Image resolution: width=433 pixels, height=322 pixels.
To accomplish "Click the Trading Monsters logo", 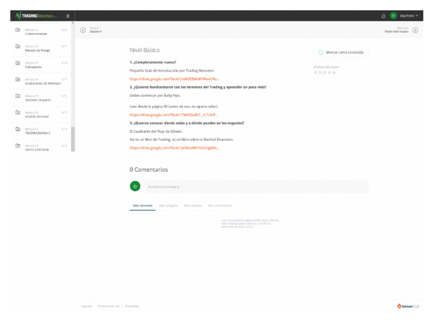I will 36,16.
